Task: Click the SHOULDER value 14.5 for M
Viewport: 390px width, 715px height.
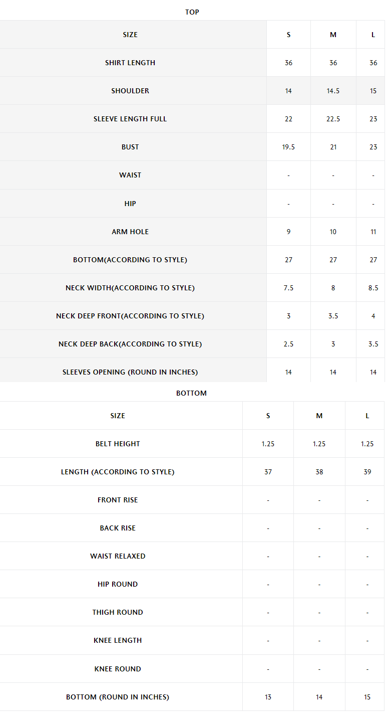Action: tap(333, 91)
